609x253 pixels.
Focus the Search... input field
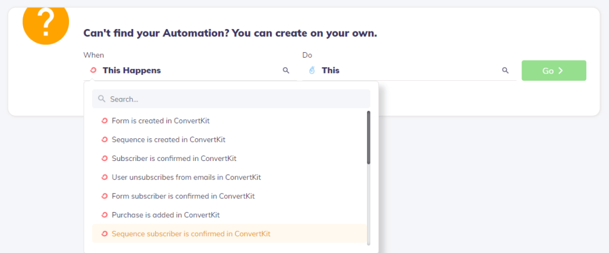[231, 99]
